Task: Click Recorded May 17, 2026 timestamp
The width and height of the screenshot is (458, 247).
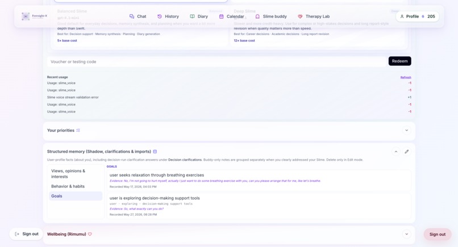Action: tap(133, 187)
